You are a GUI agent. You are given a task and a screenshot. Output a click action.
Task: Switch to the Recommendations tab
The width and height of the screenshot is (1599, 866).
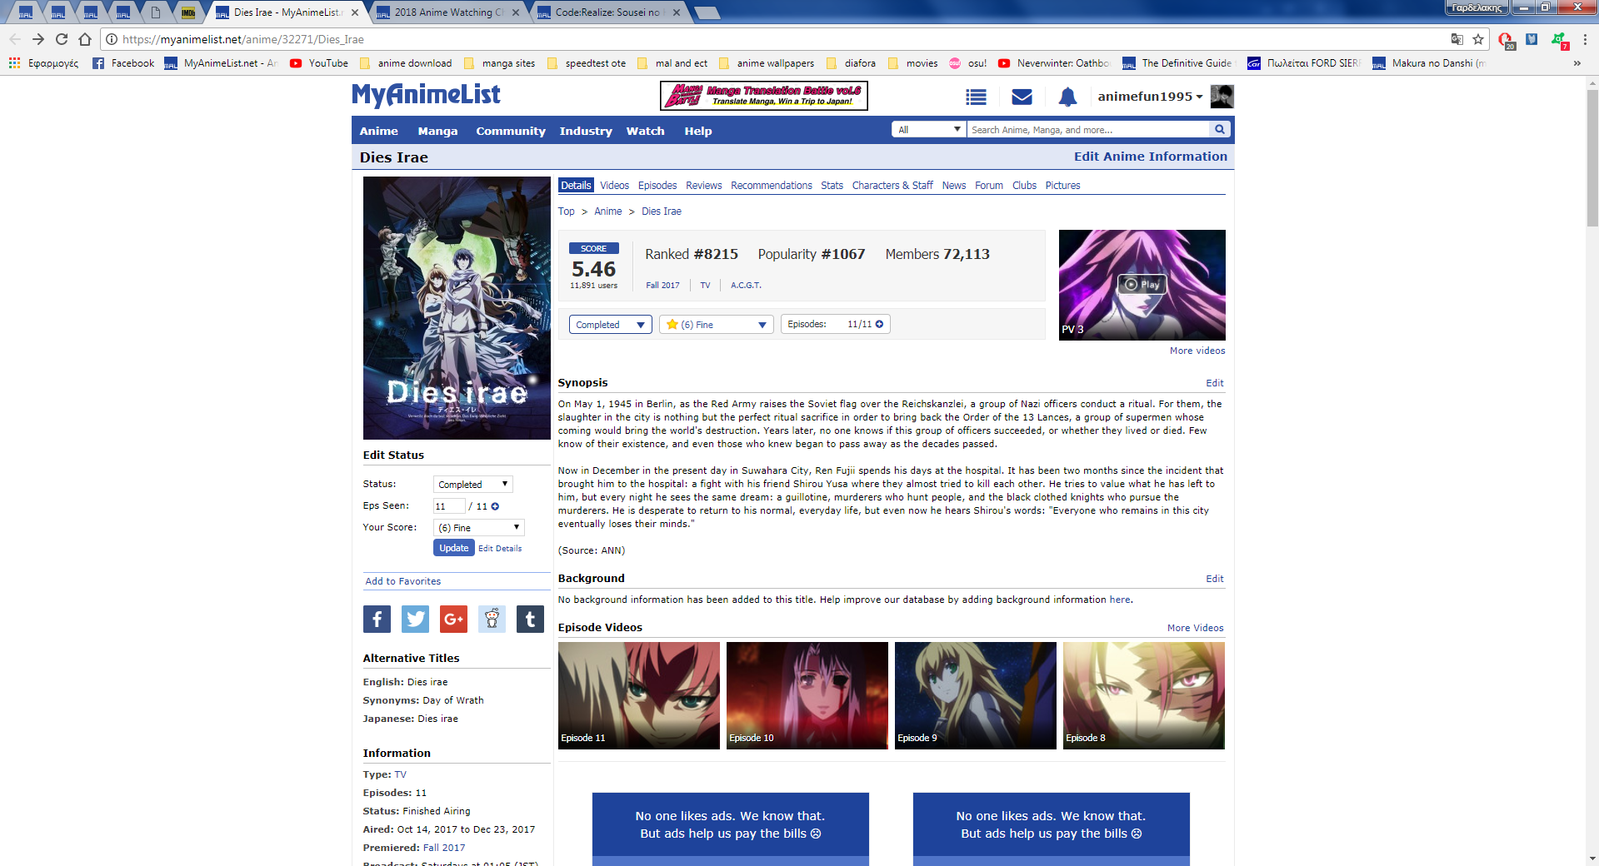point(772,186)
